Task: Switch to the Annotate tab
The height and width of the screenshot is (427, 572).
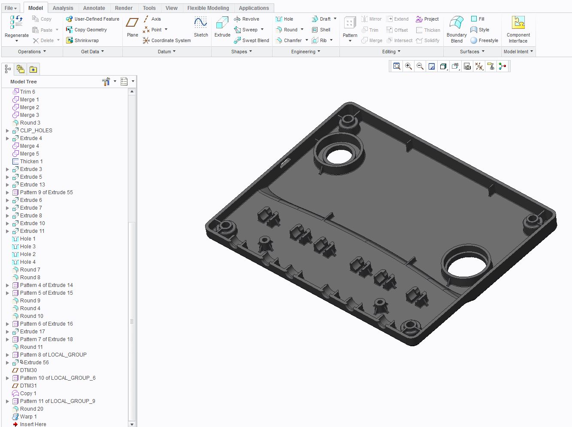Action: (x=94, y=8)
